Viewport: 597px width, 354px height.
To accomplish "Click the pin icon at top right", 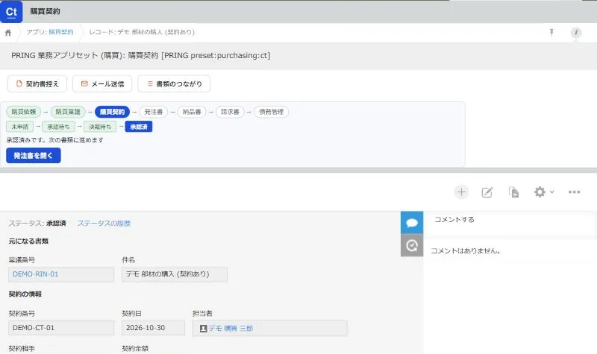I will point(551,32).
